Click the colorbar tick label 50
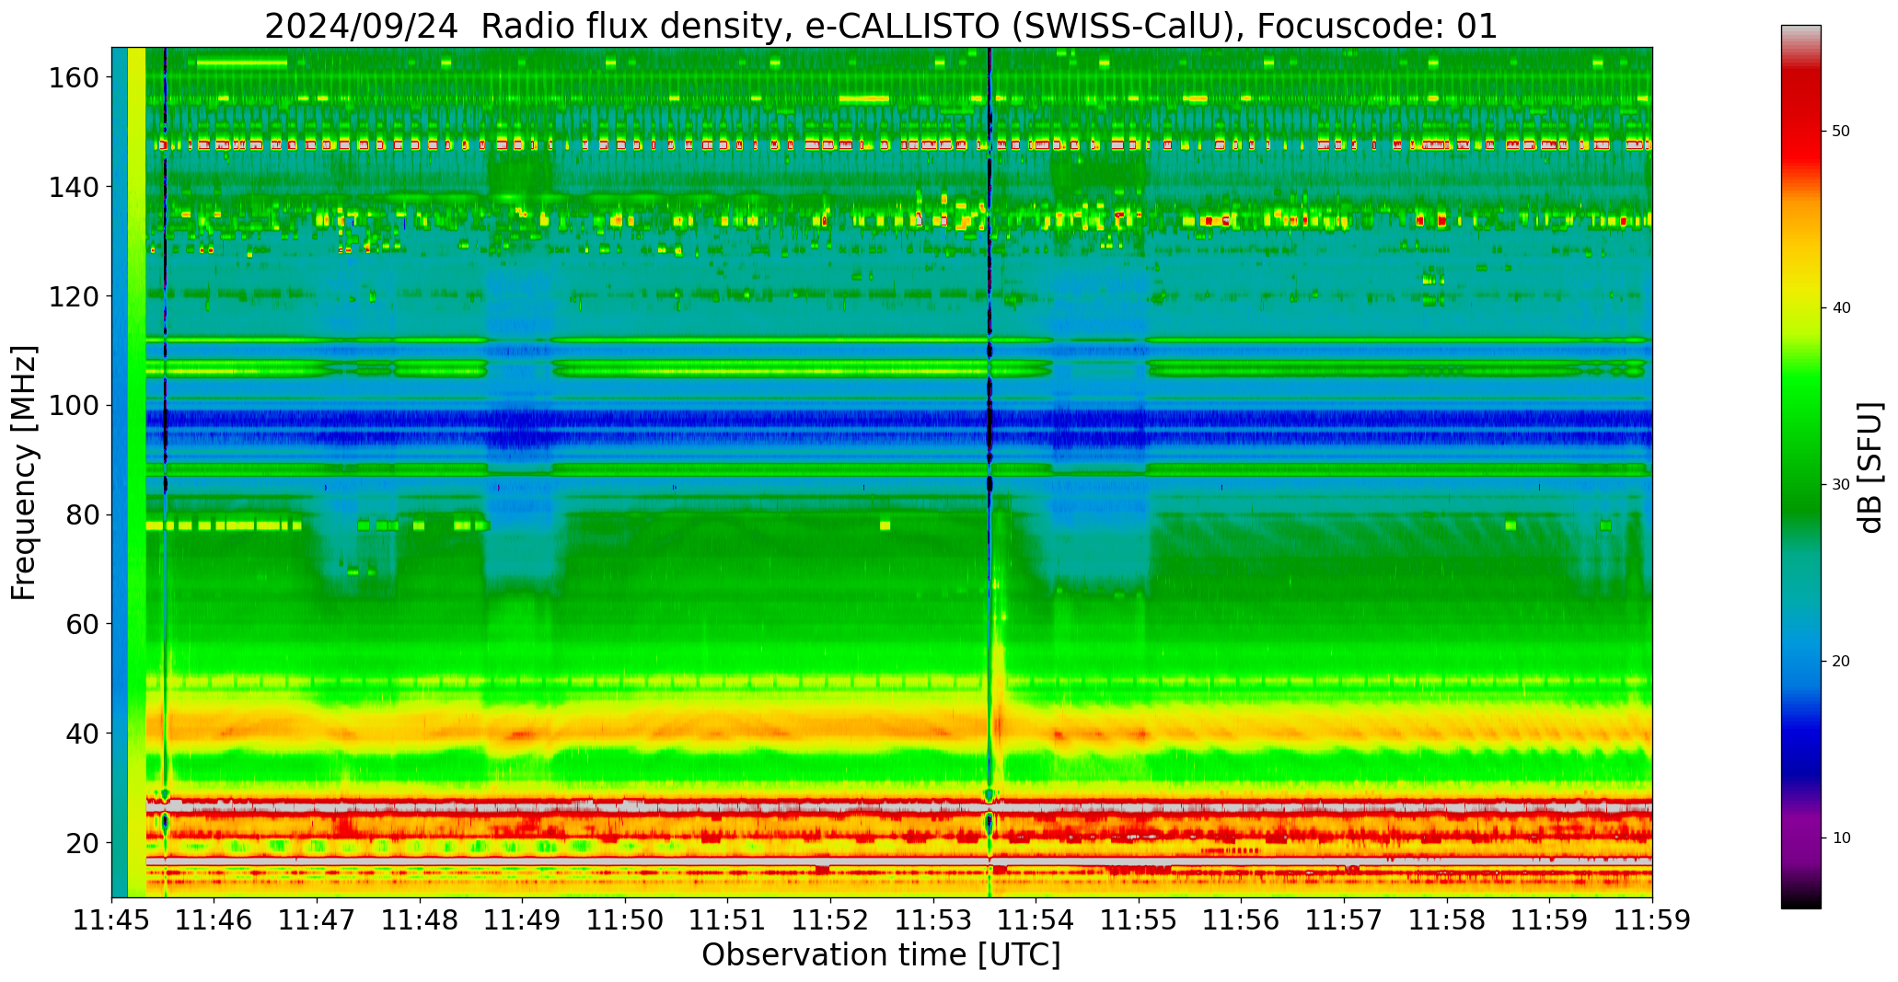The height and width of the screenshot is (982, 1898). 1841,132
